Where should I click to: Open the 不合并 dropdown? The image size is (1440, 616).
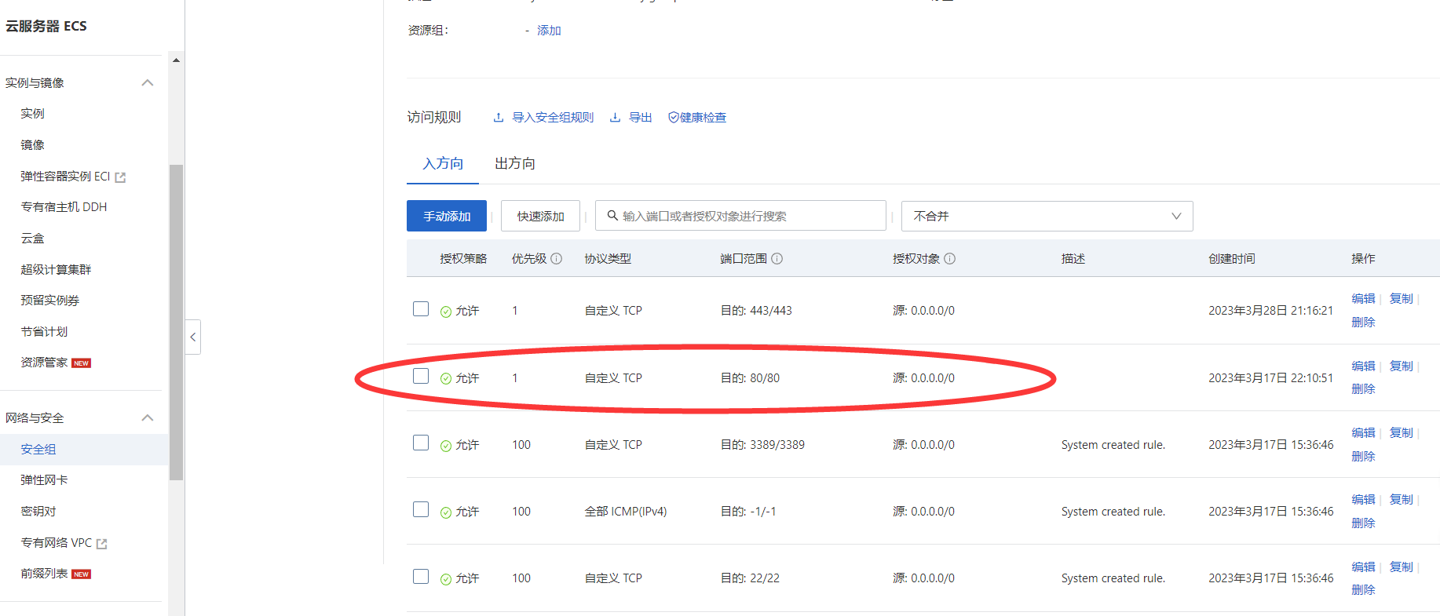(x=1047, y=216)
